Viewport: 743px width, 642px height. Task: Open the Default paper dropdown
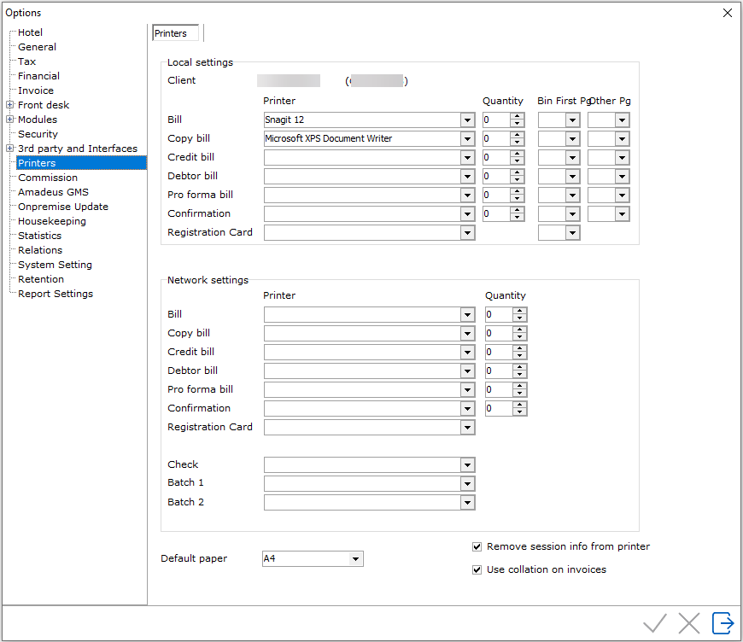pos(355,559)
